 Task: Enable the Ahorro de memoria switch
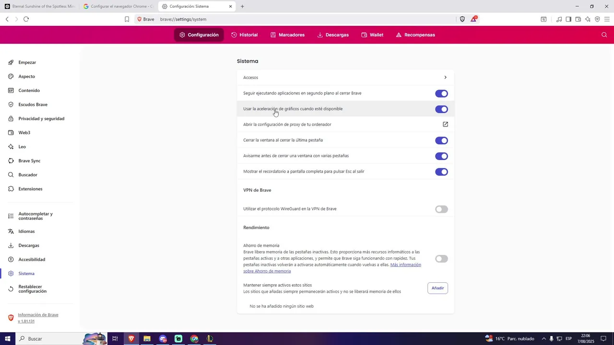coord(441,259)
